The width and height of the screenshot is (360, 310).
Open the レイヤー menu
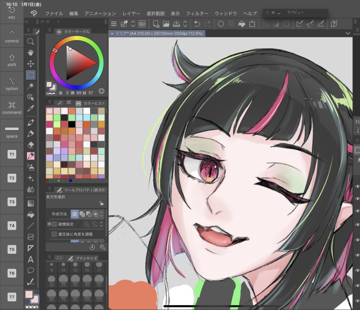pos(131,13)
